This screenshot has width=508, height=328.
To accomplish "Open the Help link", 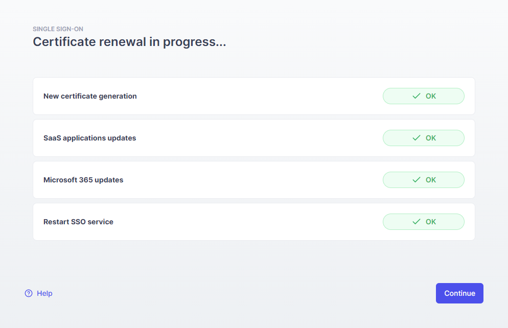I will pyautogui.click(x=44, y=293).
